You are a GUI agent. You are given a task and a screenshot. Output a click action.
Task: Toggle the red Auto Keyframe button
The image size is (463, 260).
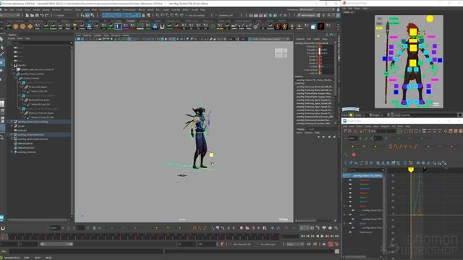tap(331, 244)
